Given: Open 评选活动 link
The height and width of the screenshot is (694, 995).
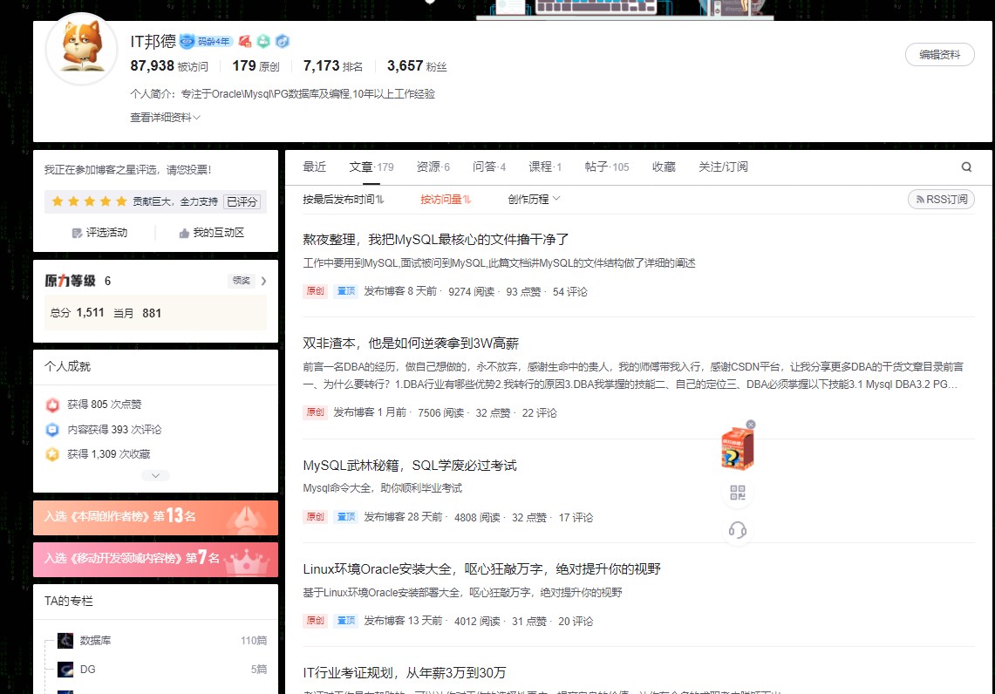Looking at the screenshot, I should coord(99,233).
